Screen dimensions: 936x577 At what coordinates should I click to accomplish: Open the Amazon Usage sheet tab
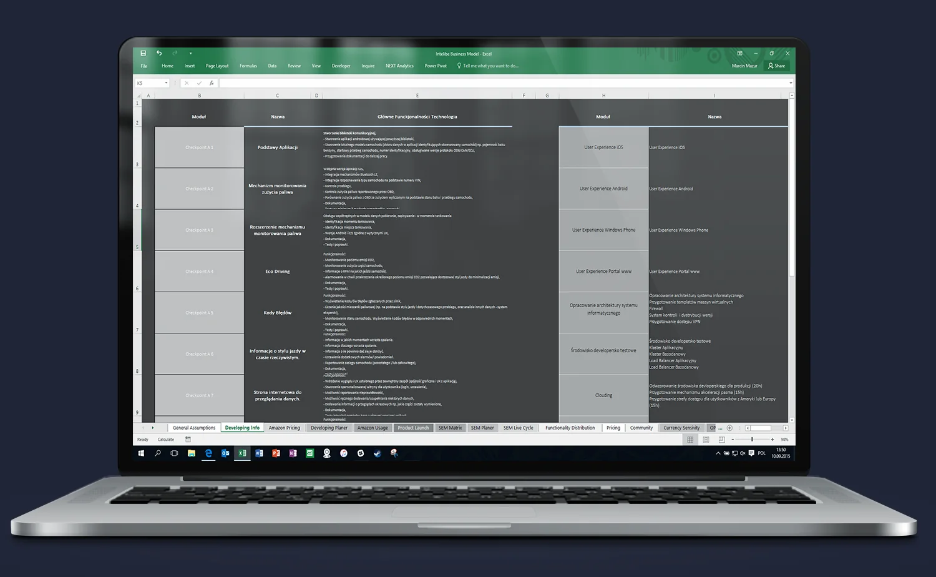[373, 428]
